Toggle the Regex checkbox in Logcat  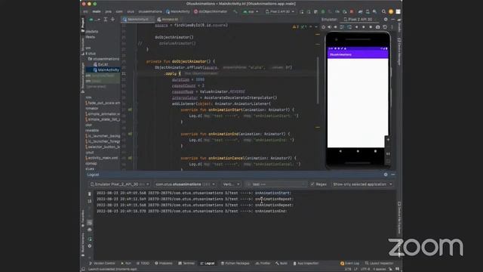(312, 184)
